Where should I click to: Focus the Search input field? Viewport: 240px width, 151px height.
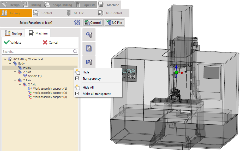coord(37,51)
